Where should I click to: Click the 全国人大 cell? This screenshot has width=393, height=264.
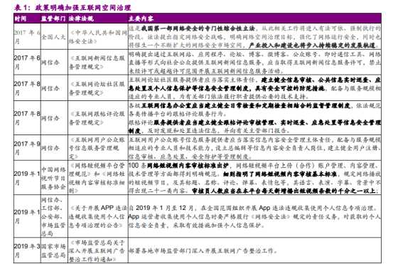tap(53, 37)
